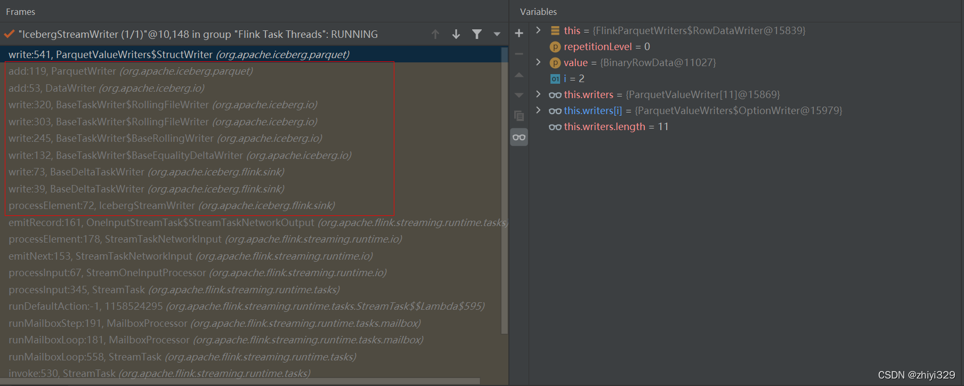Click the Frames panel title
964x386 pixels.
tap(20, 12)
